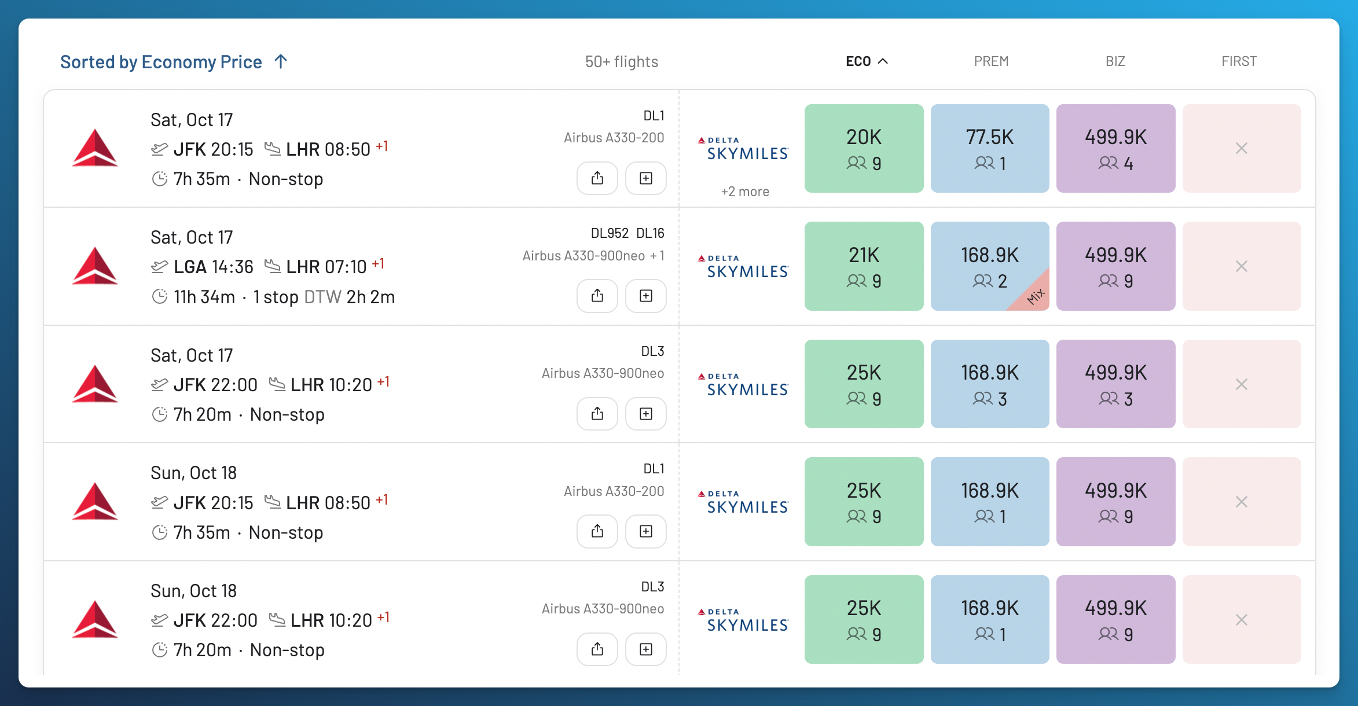Screen dimensions: 1358x706
Task: Click DL952 flight number
Action: (610, 233)
